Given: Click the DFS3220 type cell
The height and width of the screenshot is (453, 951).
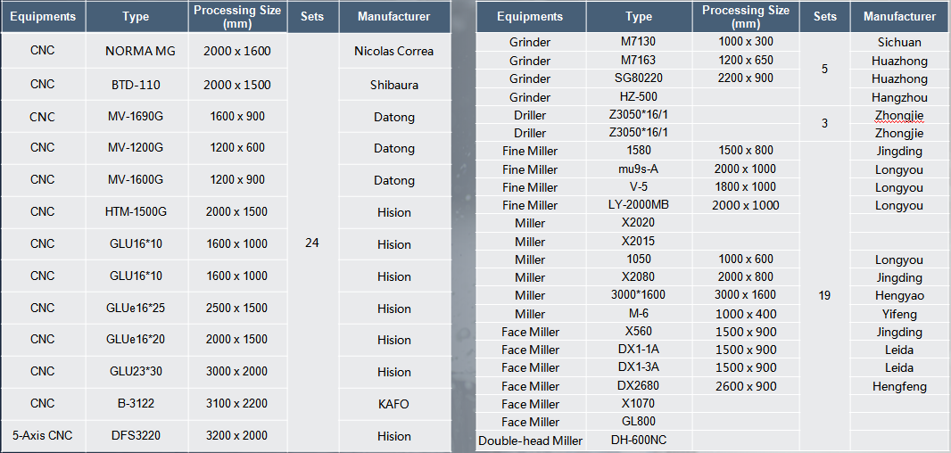Looking at the screenshot, I should click(136, 436).
